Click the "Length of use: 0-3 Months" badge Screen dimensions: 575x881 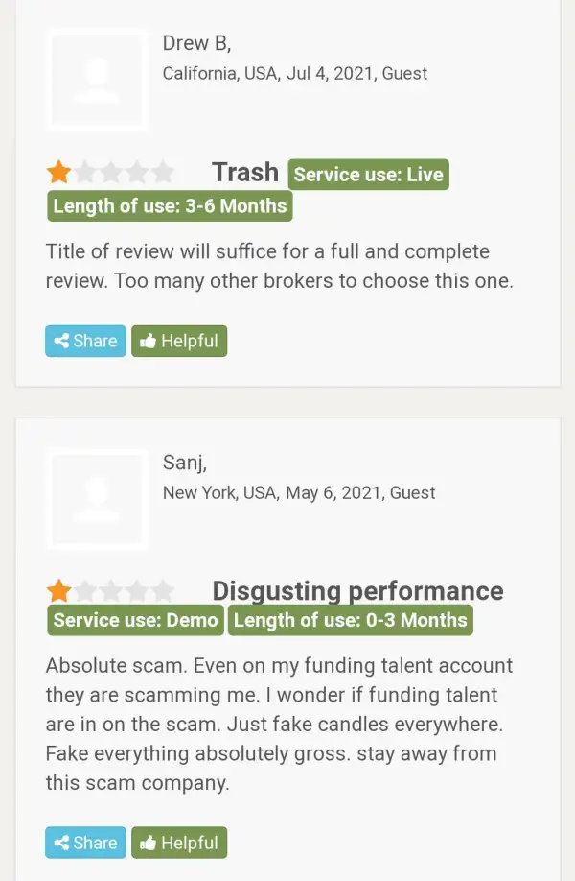coord(350,620)
